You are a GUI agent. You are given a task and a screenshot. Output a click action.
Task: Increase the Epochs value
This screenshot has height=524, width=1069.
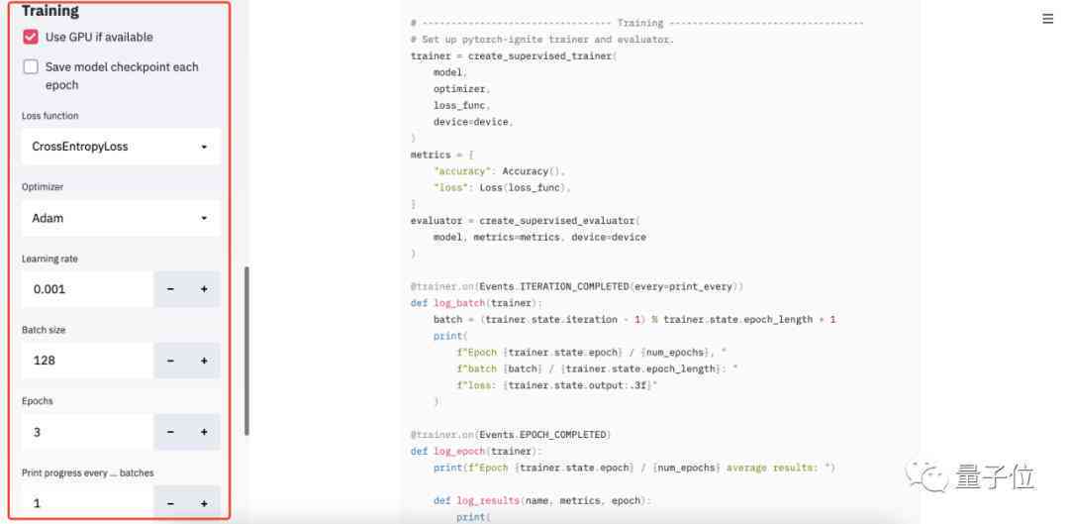pyautogui.click(x=204, y=432)
